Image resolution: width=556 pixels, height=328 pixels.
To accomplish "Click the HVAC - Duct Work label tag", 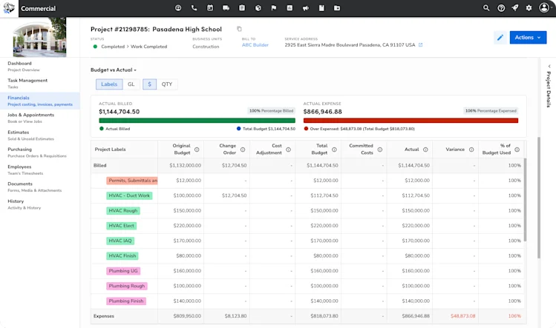I will (129, 195).
